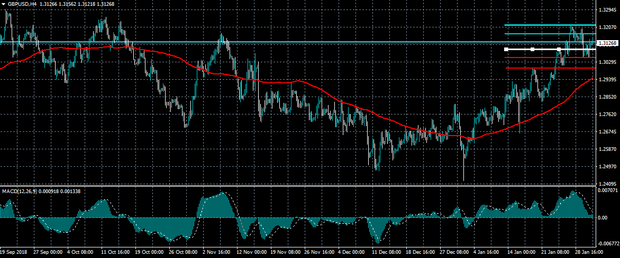Click the GBPUSD,H4 symbol title text
Image resolution: width=620 pixels, height=258 pixels.
pyautogui.click(x=22, y=4)
